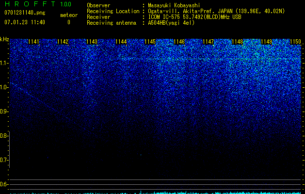305x194 pixels.
Task: Click the Observer label
Action: pos(98,5)
